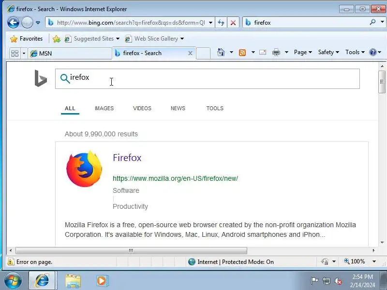
Task: Click the Bing page search input field
Action: (x=208, y=79)
